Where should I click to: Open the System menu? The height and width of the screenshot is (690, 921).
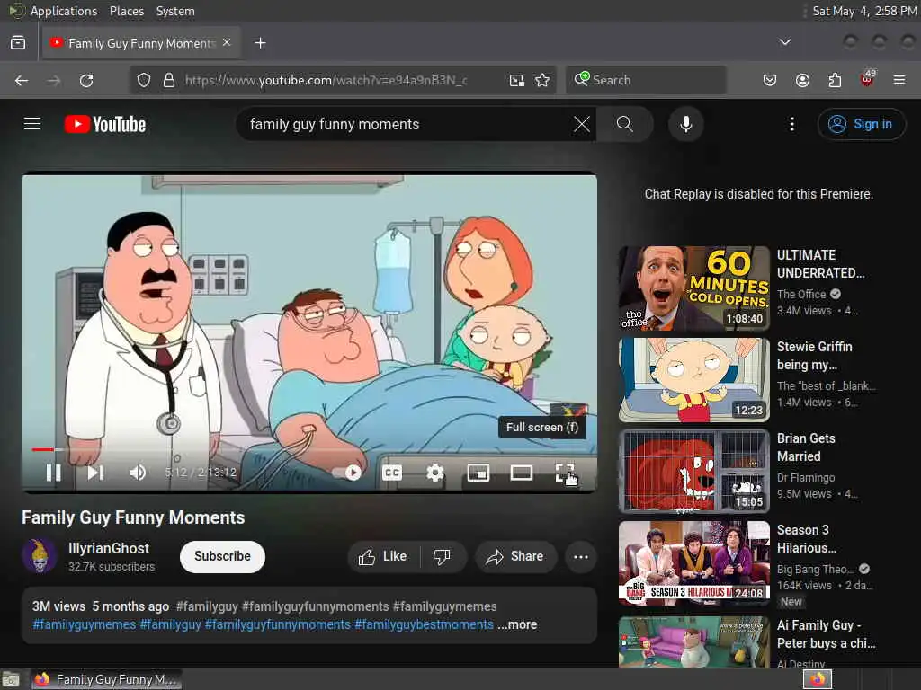point(175,11)
